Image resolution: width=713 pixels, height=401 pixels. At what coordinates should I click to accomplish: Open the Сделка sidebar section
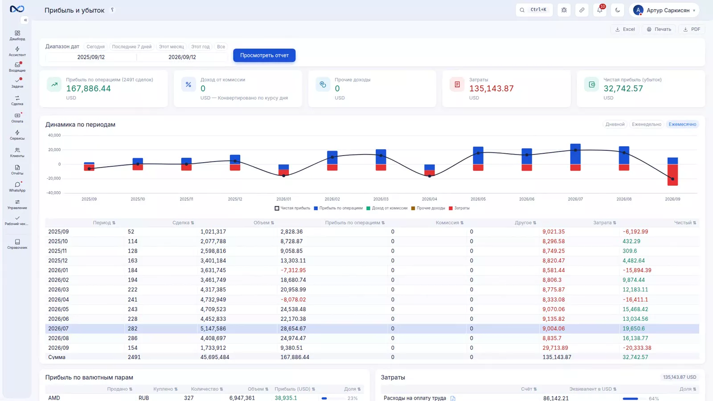(x=17, y=100)
